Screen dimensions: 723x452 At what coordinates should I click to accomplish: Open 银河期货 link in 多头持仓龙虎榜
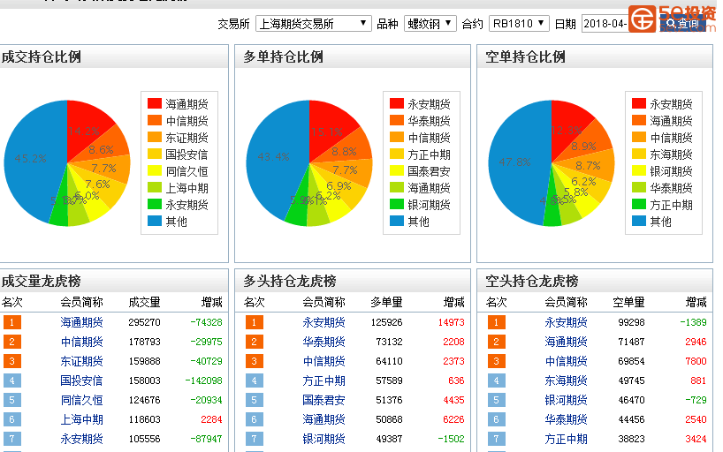pos(323,439)
